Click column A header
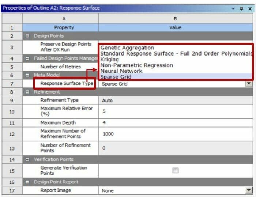This screenshot has height=197, width=256. click(x=64, y=19)
